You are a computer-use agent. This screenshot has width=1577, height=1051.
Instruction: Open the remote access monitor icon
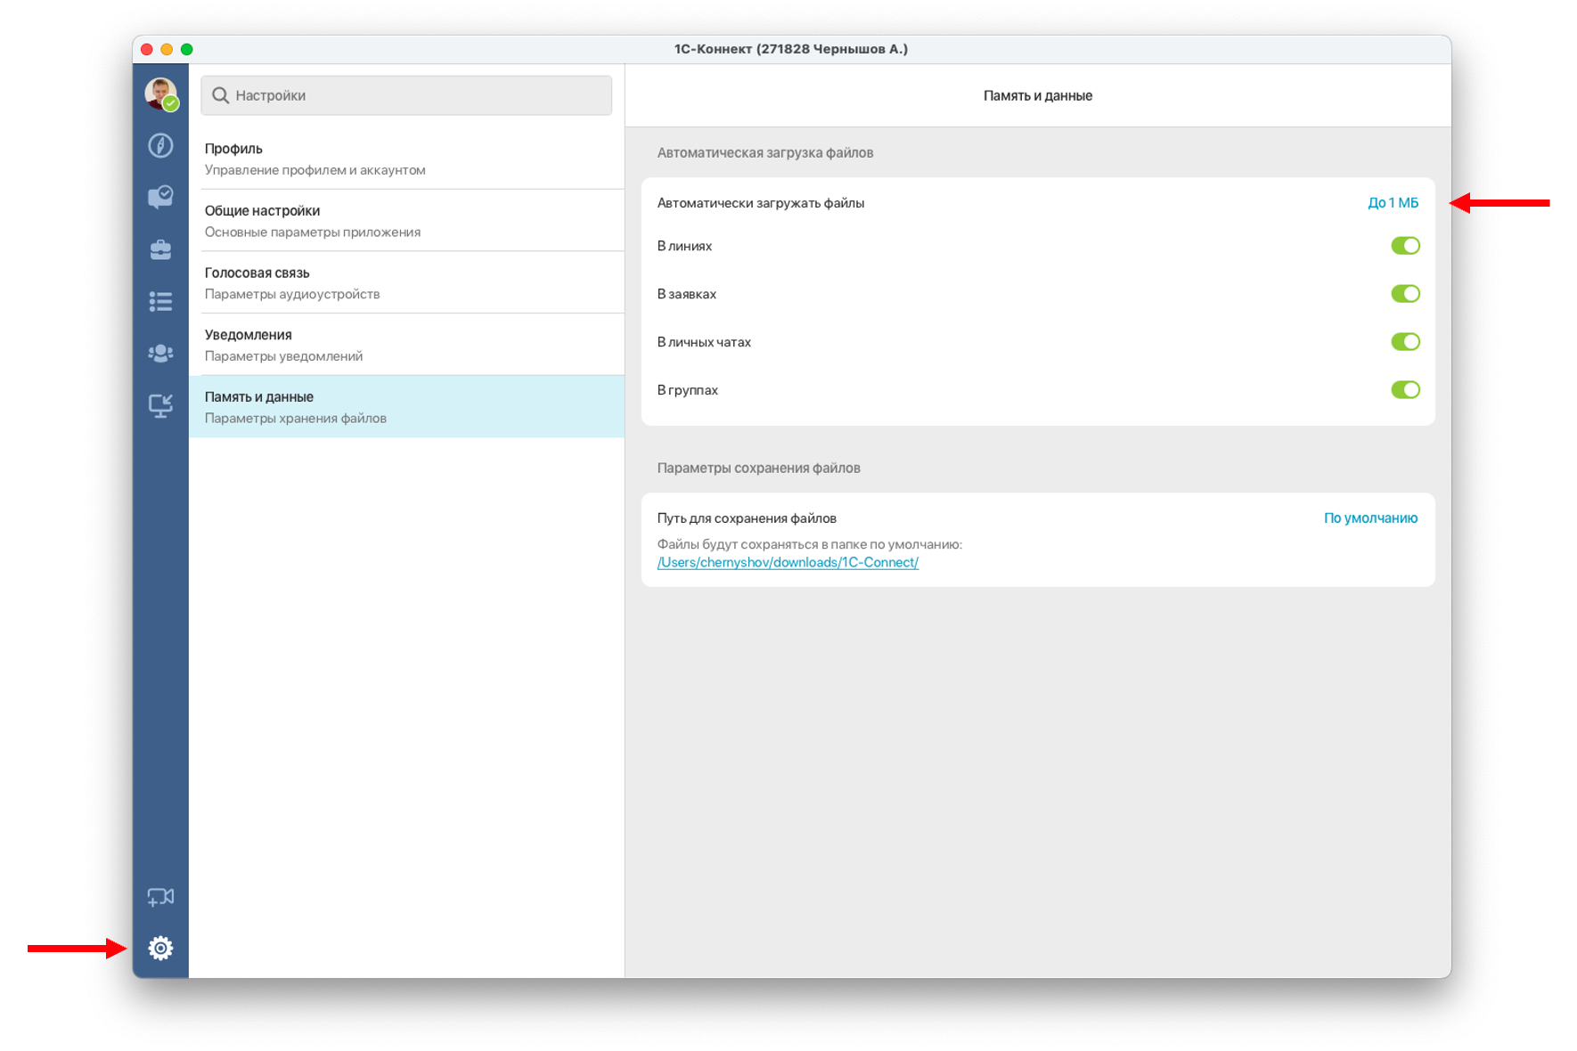pyautogui.click(x=160, y=406)
